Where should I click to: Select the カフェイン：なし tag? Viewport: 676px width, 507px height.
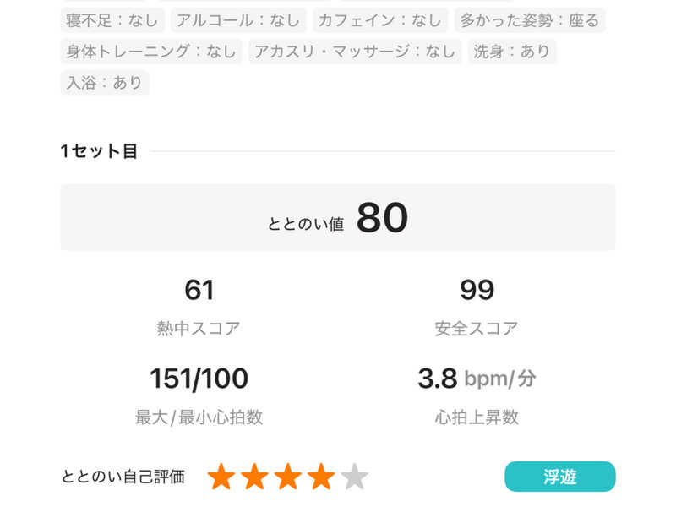point(380,20)
